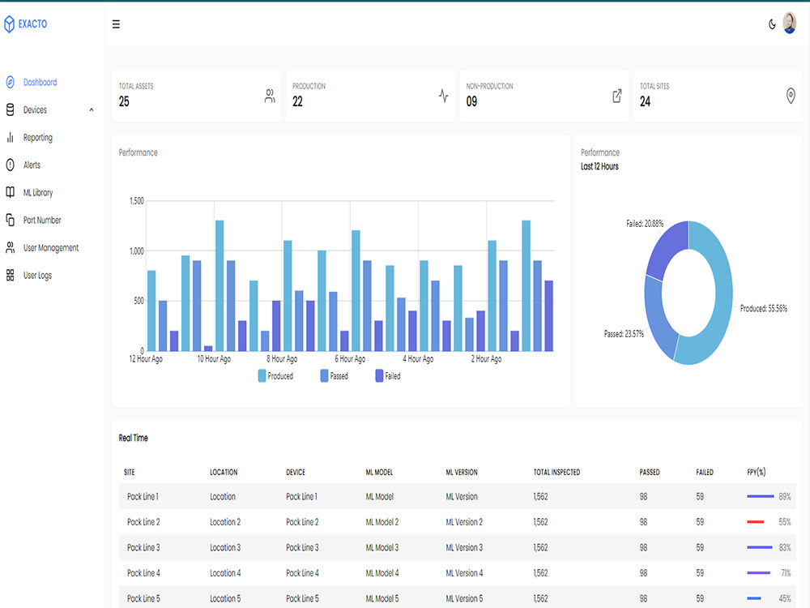Screen dimensions: 810x608
Task: Open User Logs menu item
Action: [37, 275]
